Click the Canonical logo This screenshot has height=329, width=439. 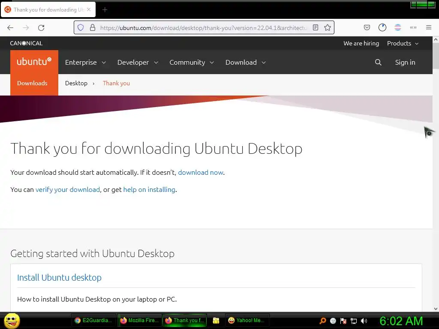[26, 43]
